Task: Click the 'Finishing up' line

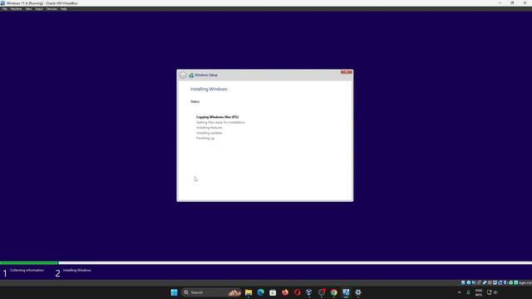Action: 205,139
